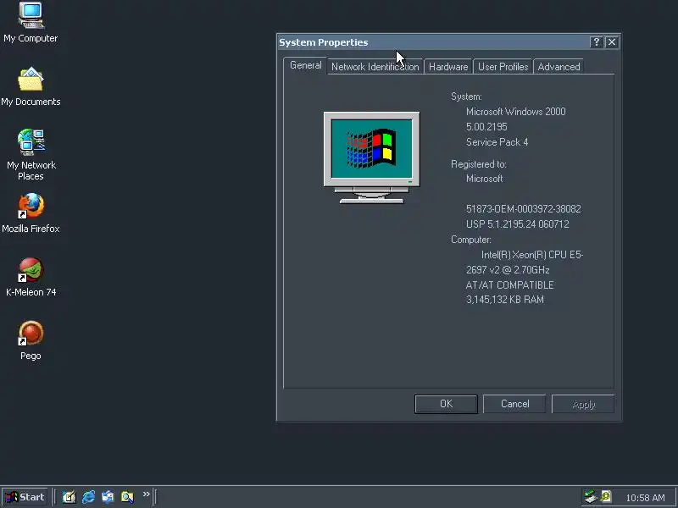Click 'Registered to:' label
The width and height of the screenshot is (678, 508).
pyautogui.click(x=479, y=164)
